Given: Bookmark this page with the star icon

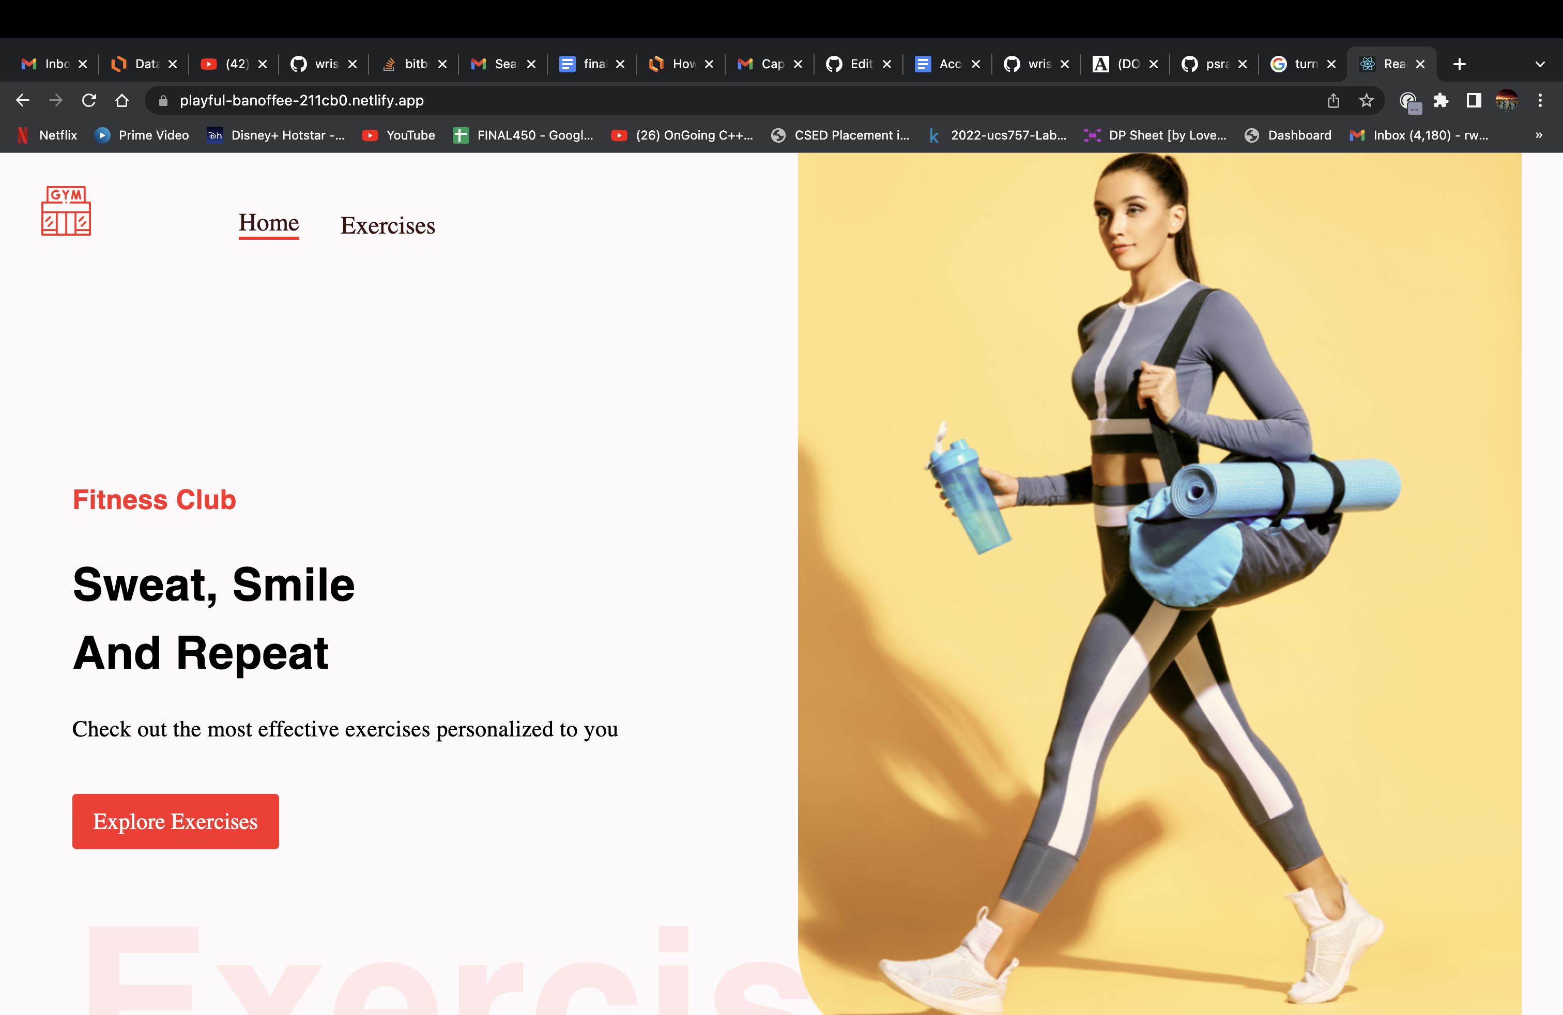Looking at the screenshot, I should click(x=1367, y=100).
